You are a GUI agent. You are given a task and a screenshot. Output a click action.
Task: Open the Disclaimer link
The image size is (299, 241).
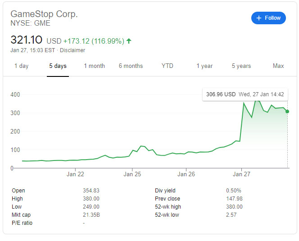pyautogui.click(x=72, y=50)
